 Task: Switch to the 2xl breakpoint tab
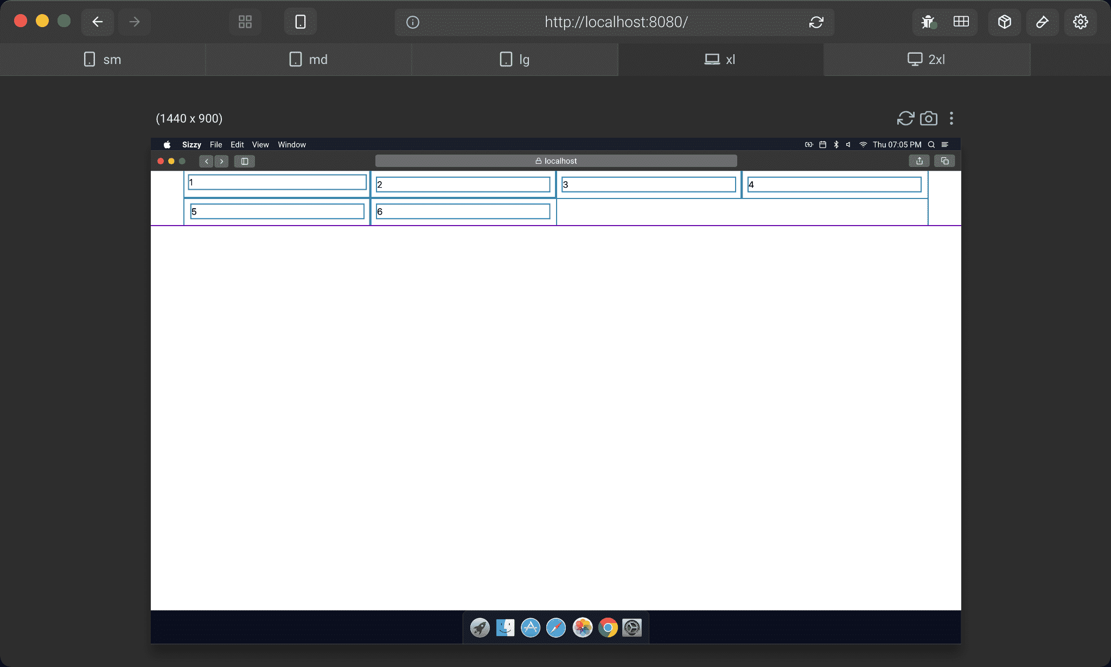tap(927, 60)
